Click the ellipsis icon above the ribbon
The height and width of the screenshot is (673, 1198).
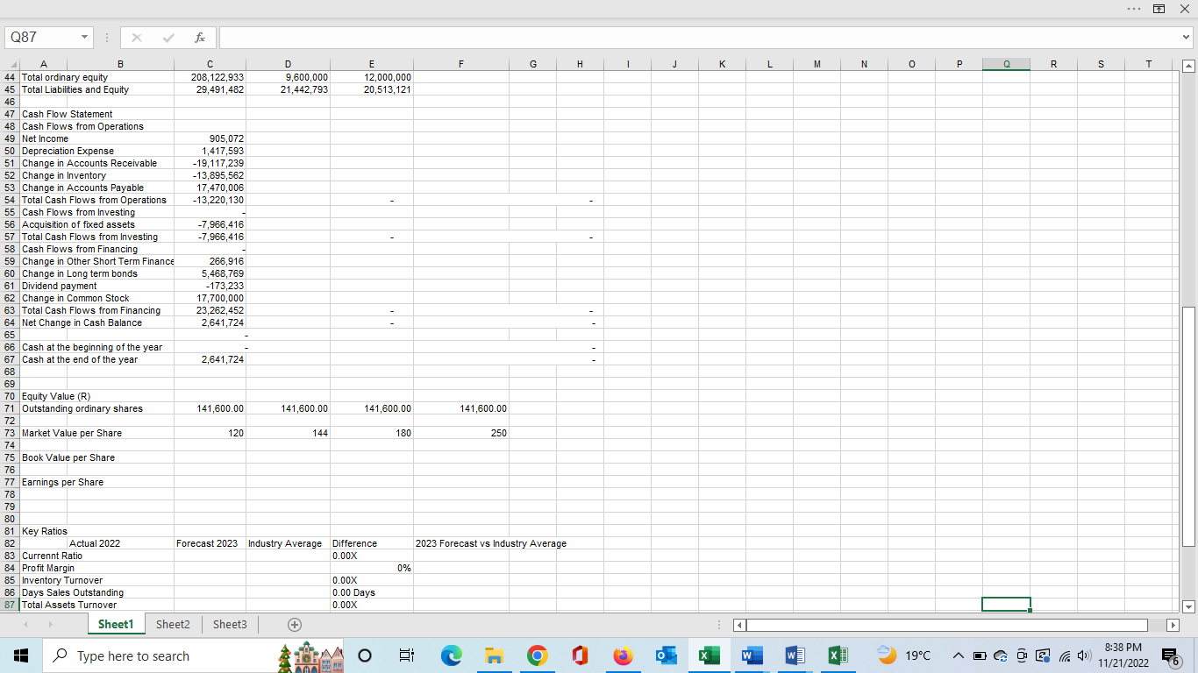[1134, 8]
